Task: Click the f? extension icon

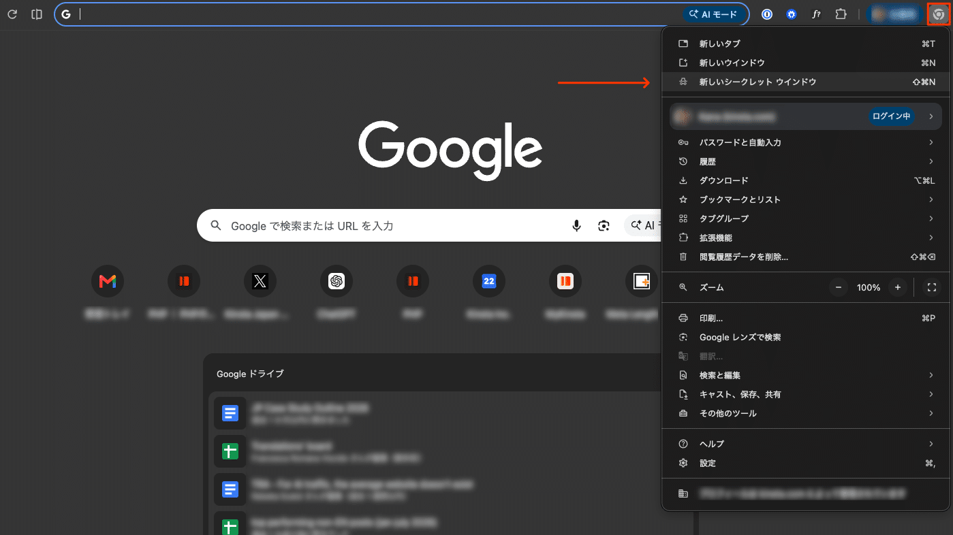Action: point(815,14)
